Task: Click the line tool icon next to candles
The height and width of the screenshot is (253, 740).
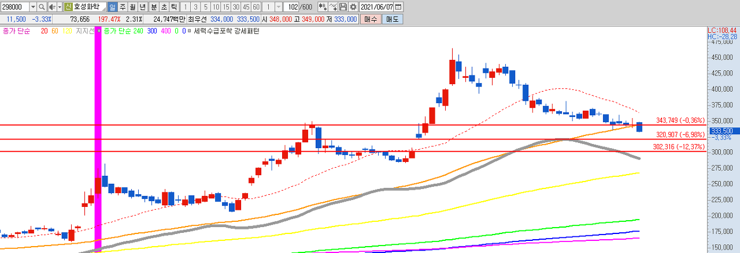Action: [x=333, y=7]
